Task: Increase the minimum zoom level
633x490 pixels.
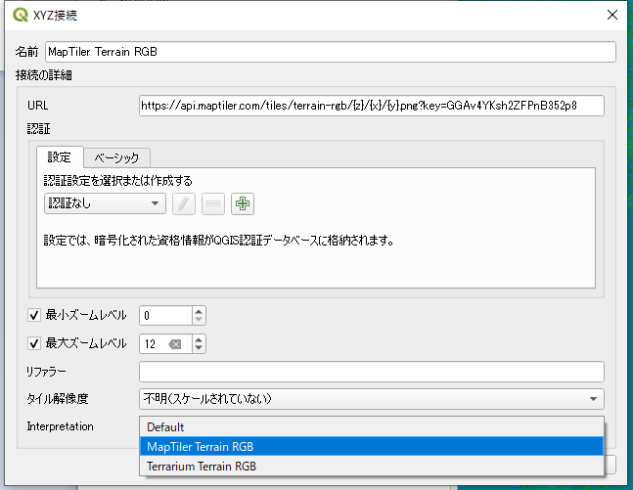Action: [x=199, y=311]
